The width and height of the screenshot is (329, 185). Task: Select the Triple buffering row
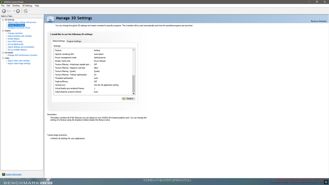[93, 81]
